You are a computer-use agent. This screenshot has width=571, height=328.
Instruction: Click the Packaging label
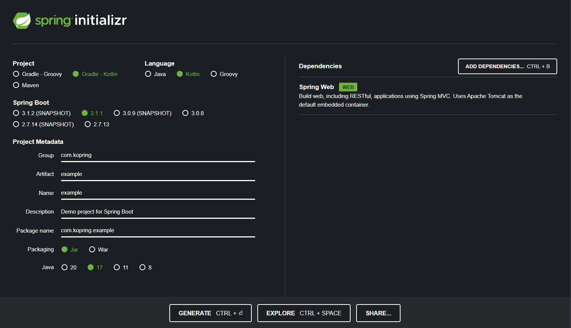click(41, 249)
